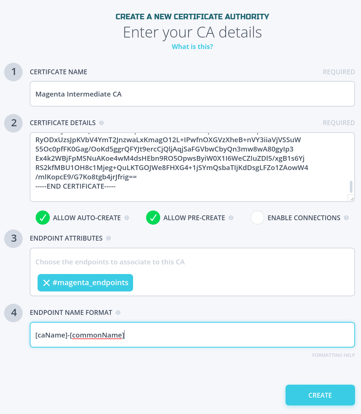This screenshot has height=414, width=361.
Task: Open the What is this? link
Action: pos(192,46)
